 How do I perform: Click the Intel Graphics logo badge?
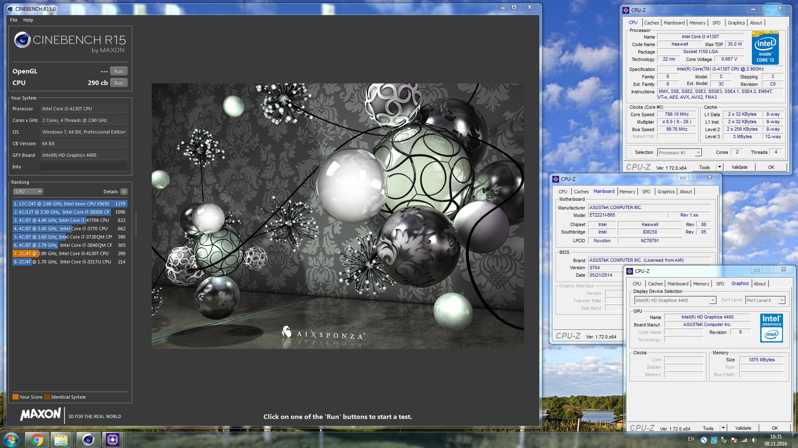771,328
